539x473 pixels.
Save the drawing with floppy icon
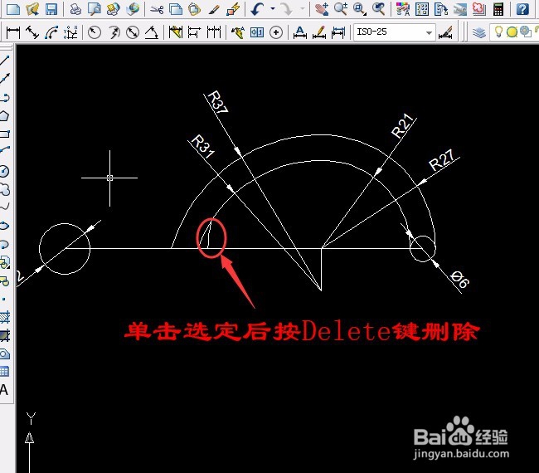pyautogui.click(x=51, y=9)
